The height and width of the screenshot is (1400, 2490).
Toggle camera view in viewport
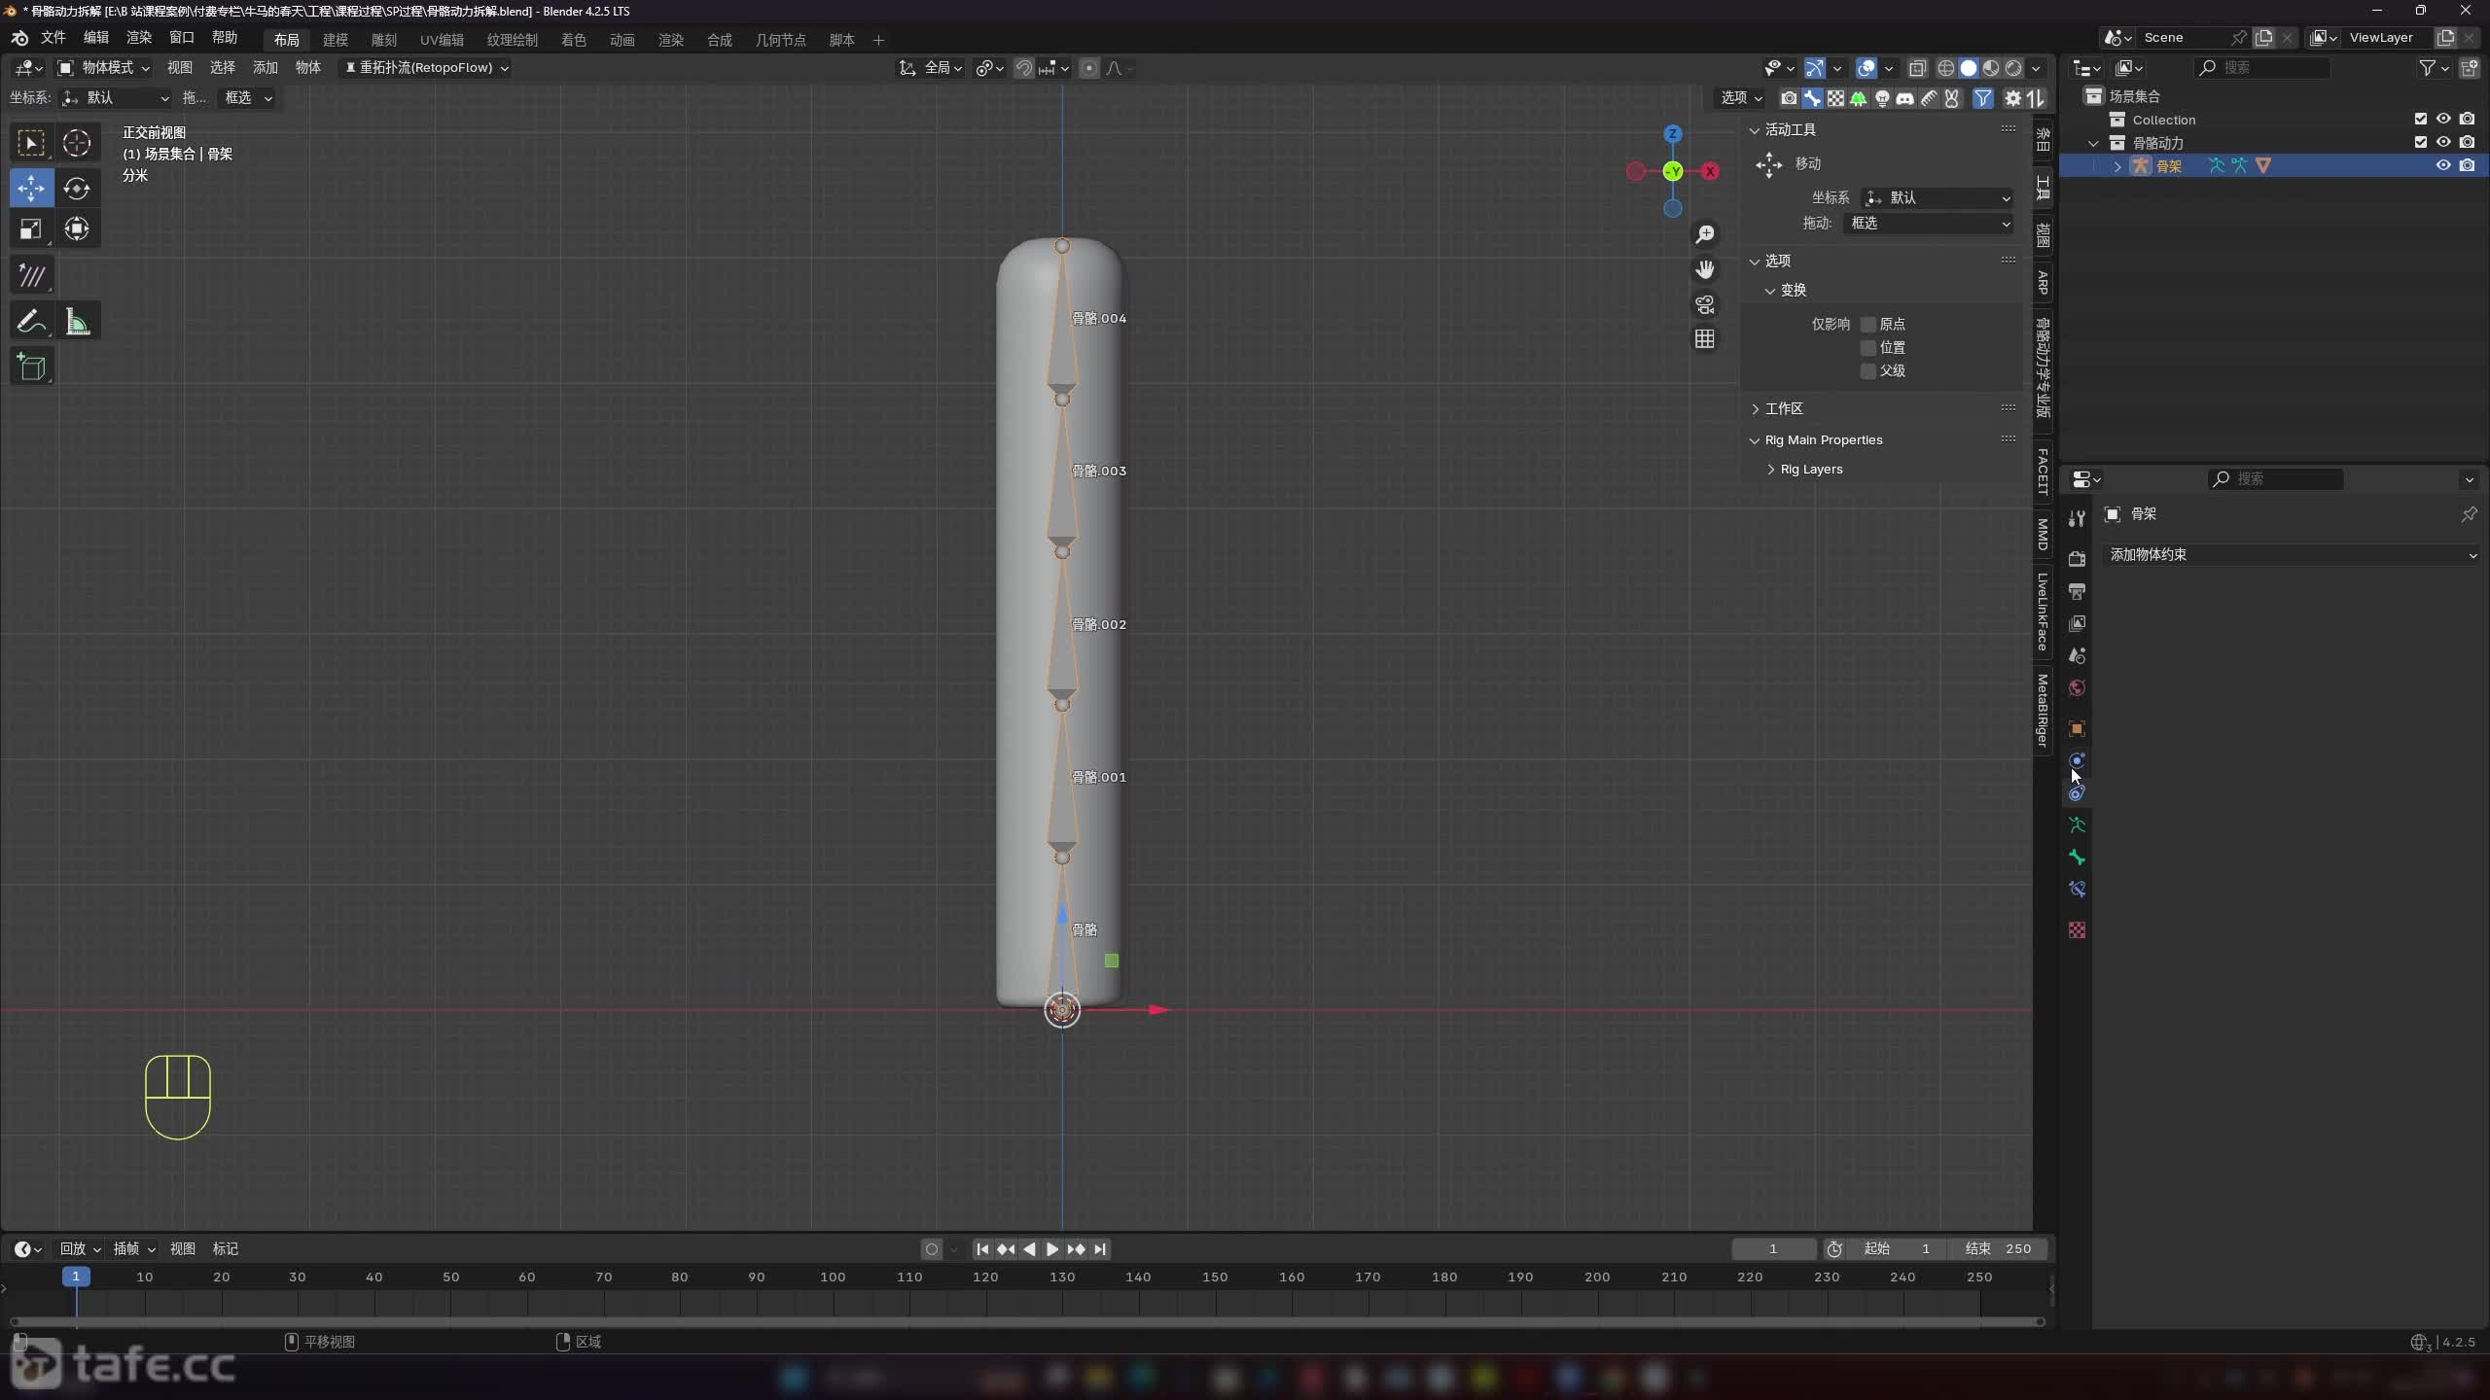(x=1704, y=304)
